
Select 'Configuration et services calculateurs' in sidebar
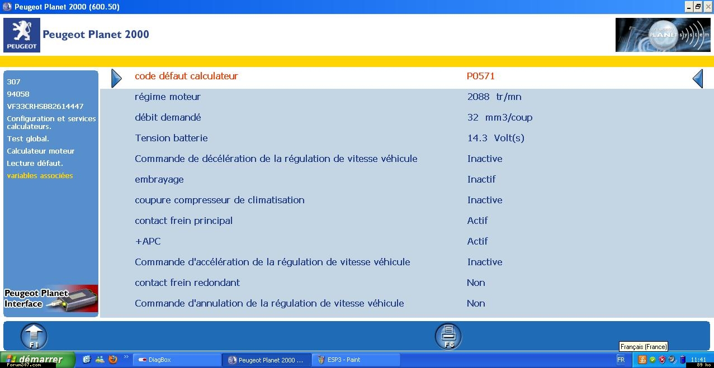(51, 122)
